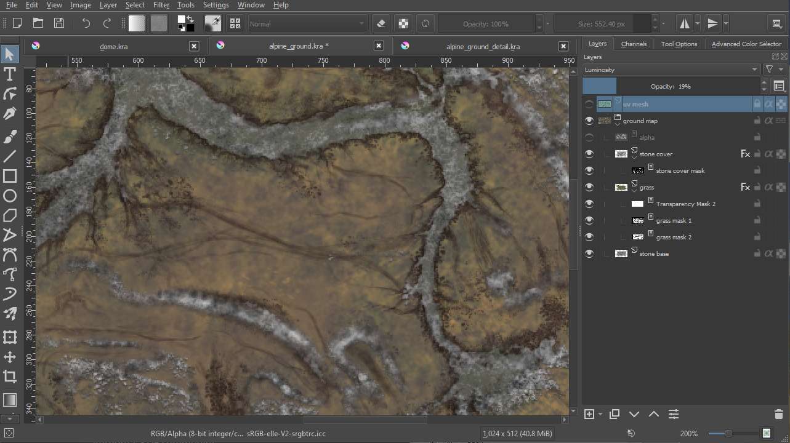Toggle horizontal mirror tool
Image resolution: width=790 pixels, height=443 pixels.
click(684, 23)
